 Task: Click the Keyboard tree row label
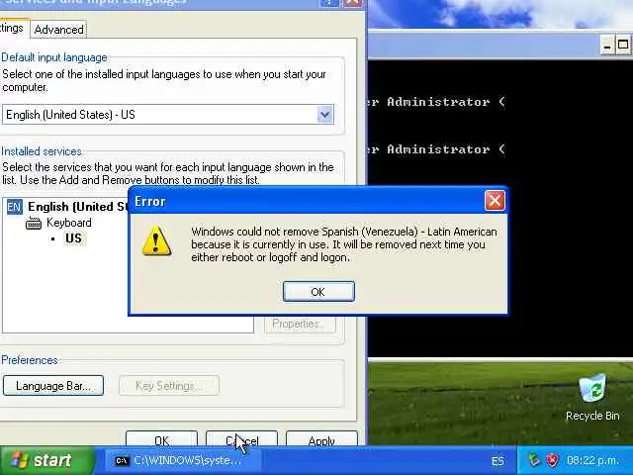tap(69, 223)
